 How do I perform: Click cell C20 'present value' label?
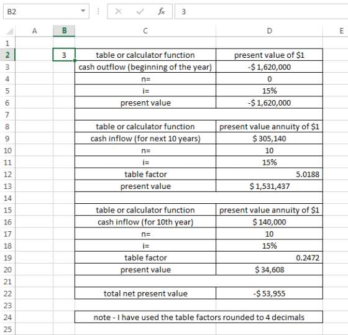(x=145, y=270)
